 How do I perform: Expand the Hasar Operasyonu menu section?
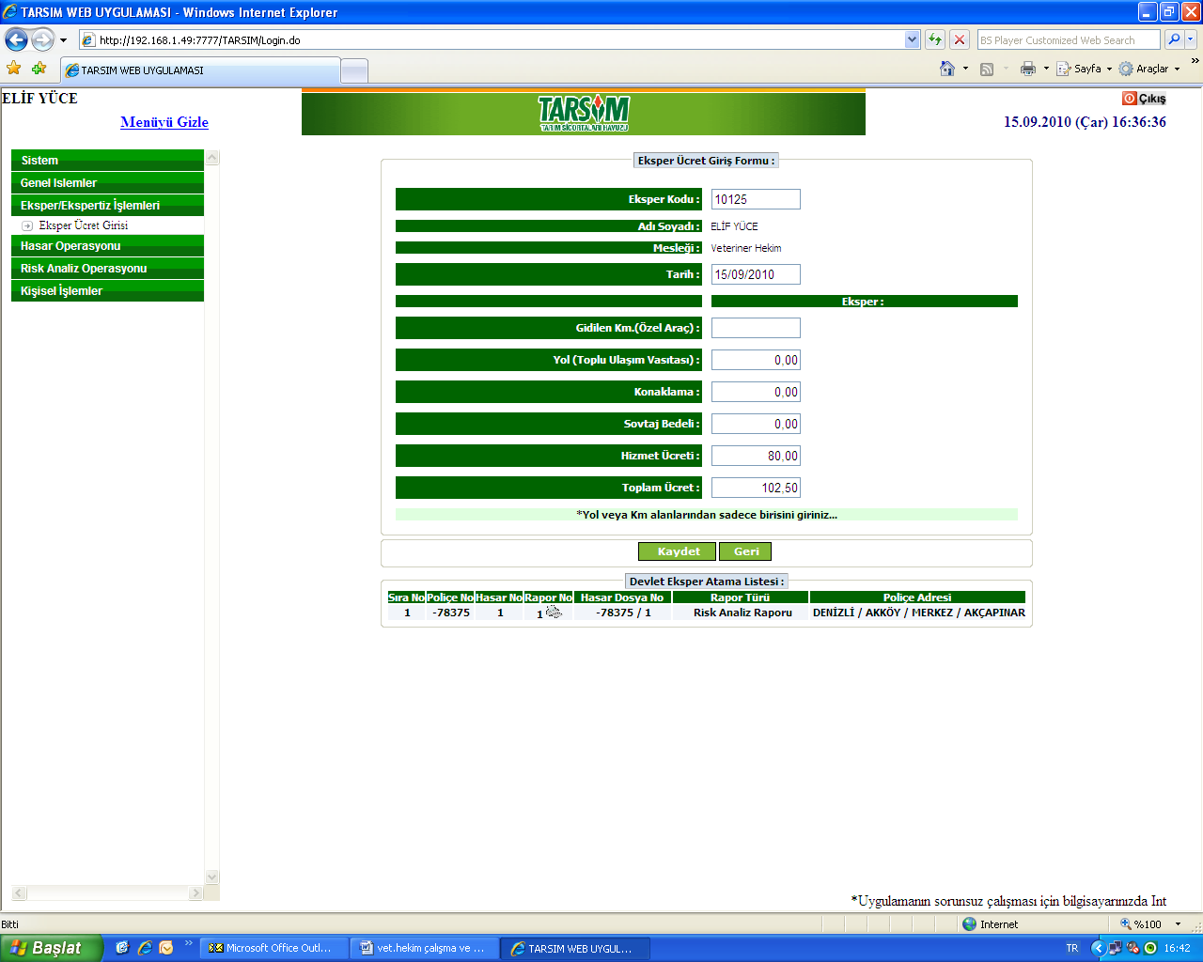coord(107,246)
